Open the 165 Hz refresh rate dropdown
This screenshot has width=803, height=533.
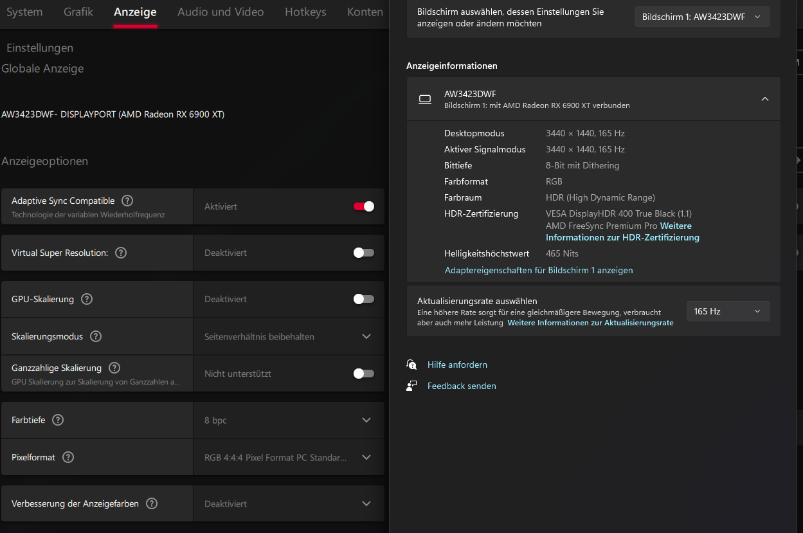tap(728, 311)
